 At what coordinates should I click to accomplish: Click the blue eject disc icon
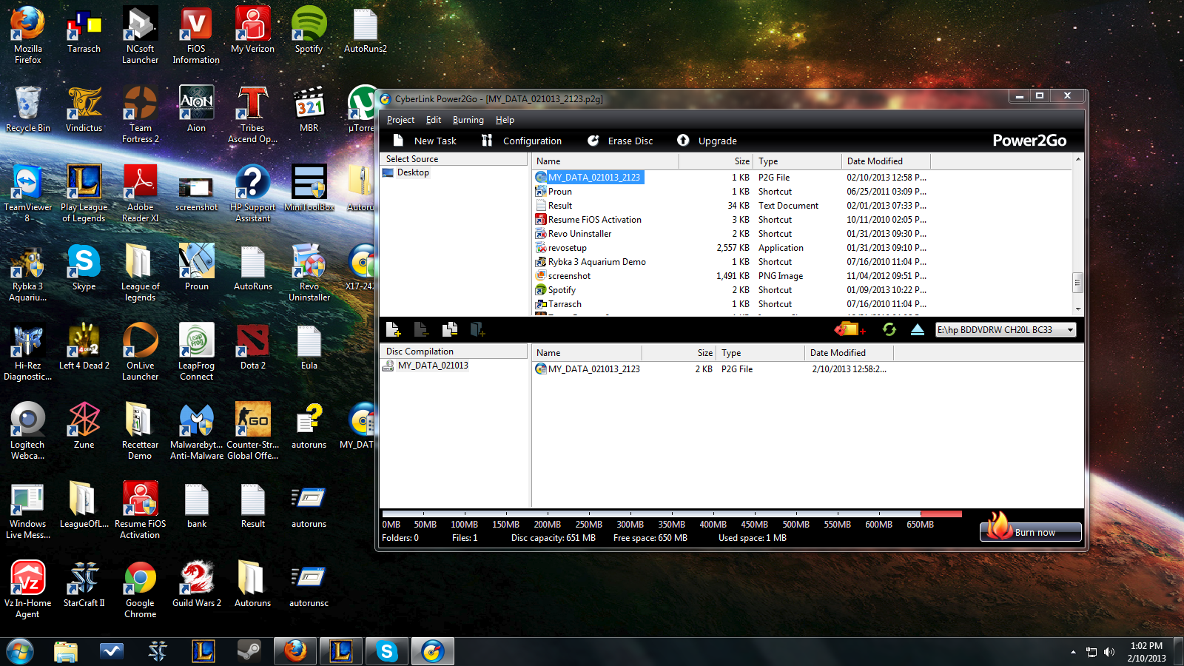tap(918, 329)
